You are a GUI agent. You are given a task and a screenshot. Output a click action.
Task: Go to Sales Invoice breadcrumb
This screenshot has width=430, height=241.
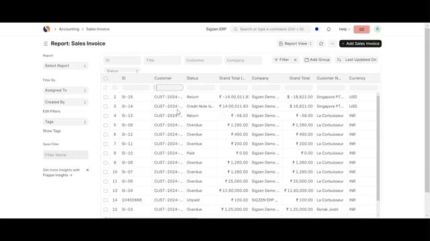(x=97, y=29)
